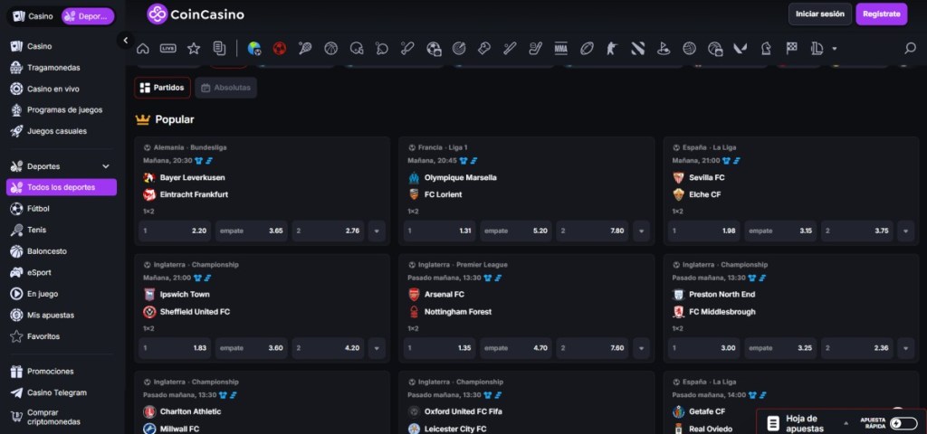Image resolution: width=927 pixels, height=434 pixels.
Task: Expand markets arrow for Arsenal FC match
Action: pyautogui.click(x=641, y=348)
